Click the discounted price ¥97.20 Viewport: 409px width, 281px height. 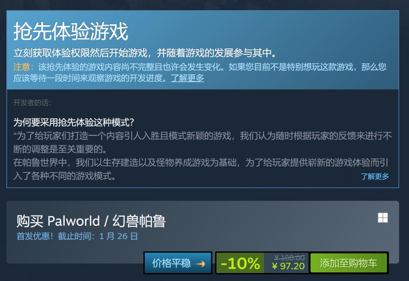coord(288,266)
